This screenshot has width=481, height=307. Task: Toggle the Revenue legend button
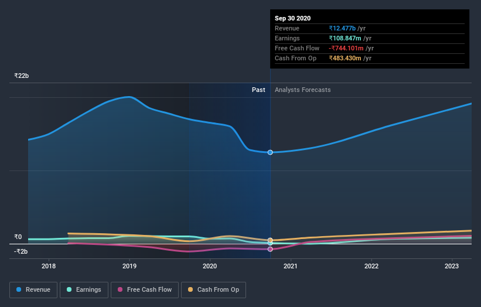tap(33, 290)
